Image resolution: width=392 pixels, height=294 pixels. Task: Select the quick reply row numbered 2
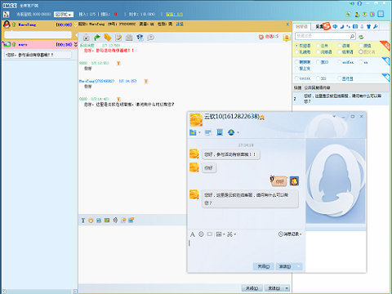[x=341, y=99]
